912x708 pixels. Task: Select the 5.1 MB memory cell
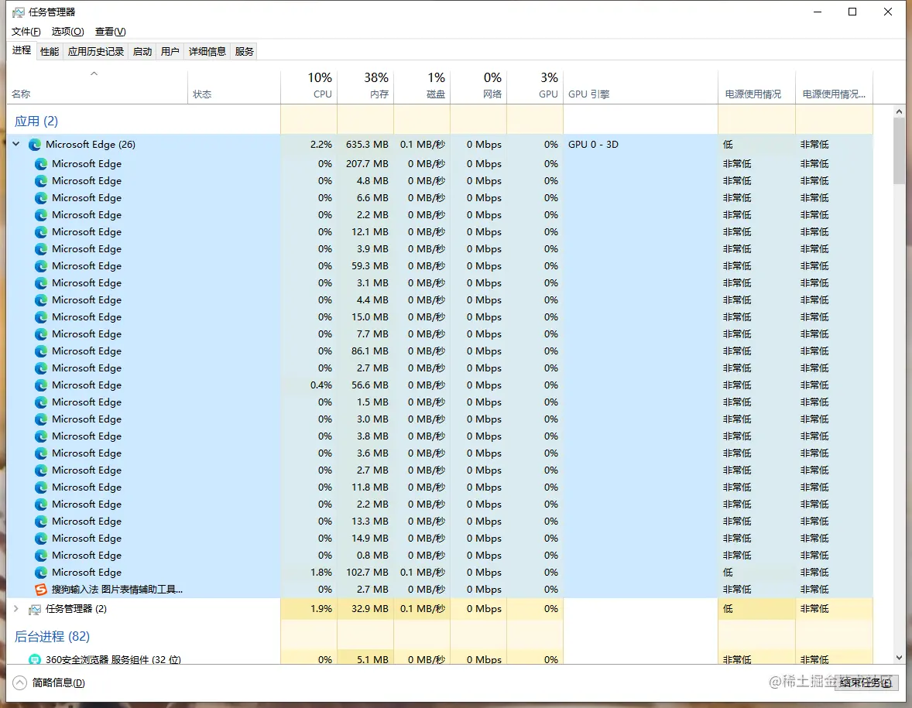click(x=365, y=659)
